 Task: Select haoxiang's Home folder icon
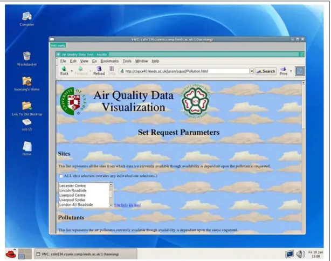pyautogui.click(x=27, y=81)
